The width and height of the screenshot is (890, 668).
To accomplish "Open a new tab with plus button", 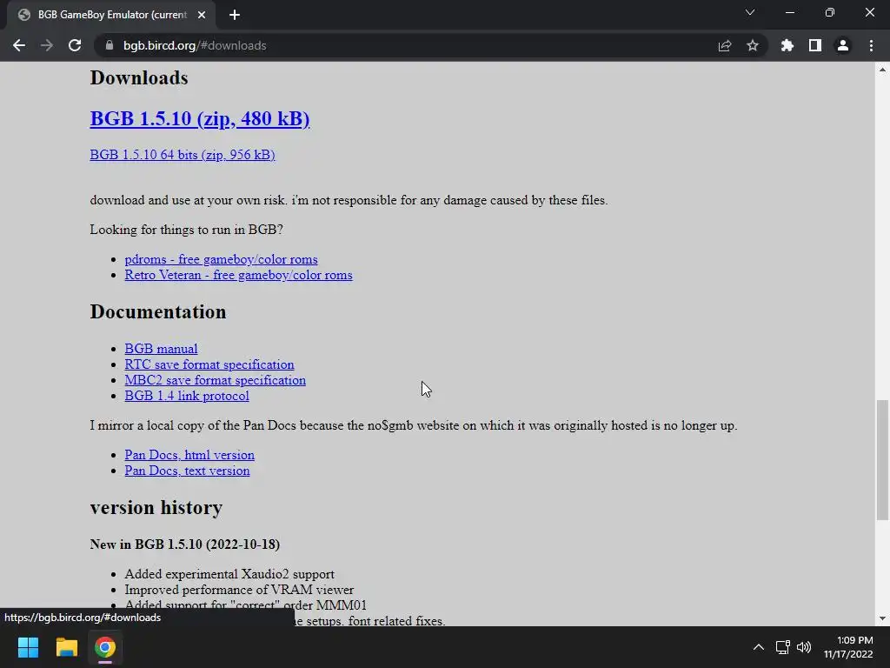I will (x=235, y=15).
